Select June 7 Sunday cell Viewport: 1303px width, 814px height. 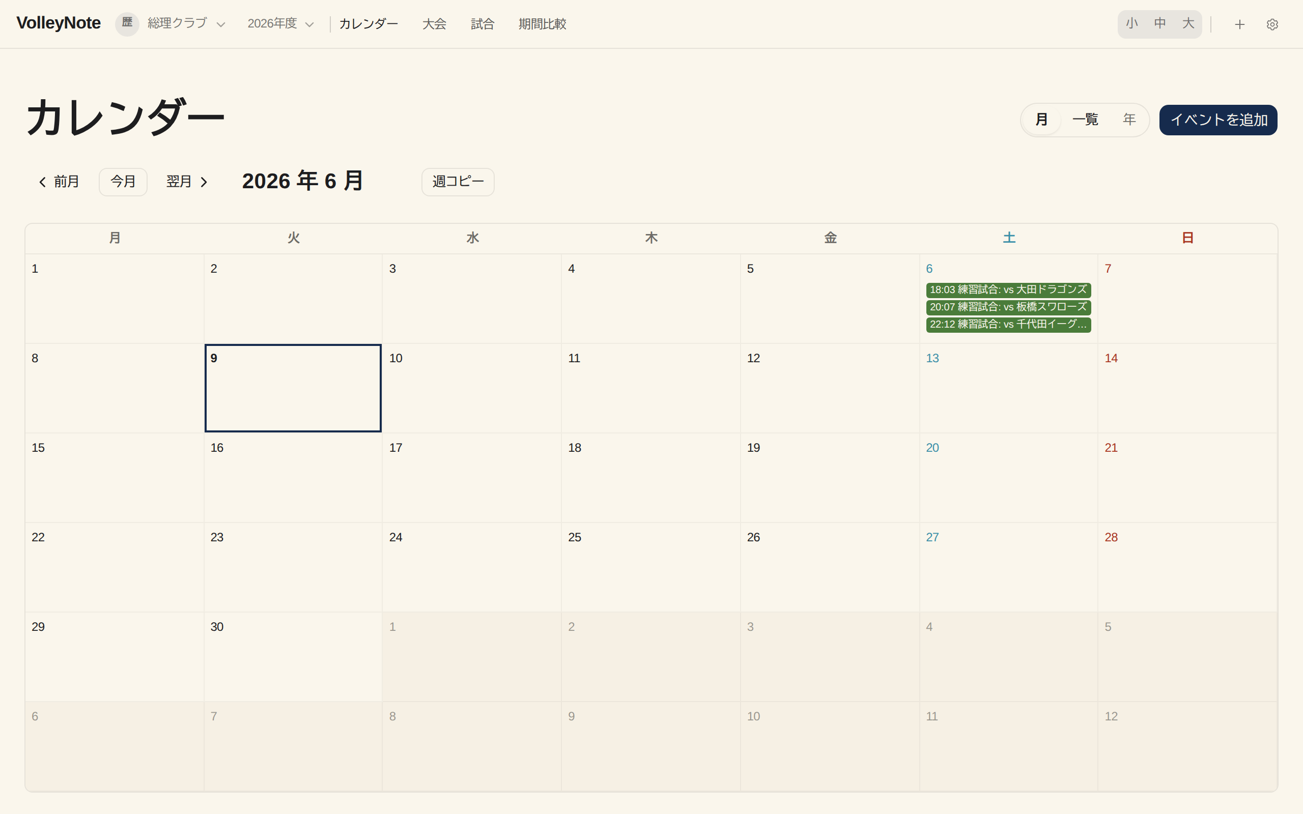(1187, 299)
